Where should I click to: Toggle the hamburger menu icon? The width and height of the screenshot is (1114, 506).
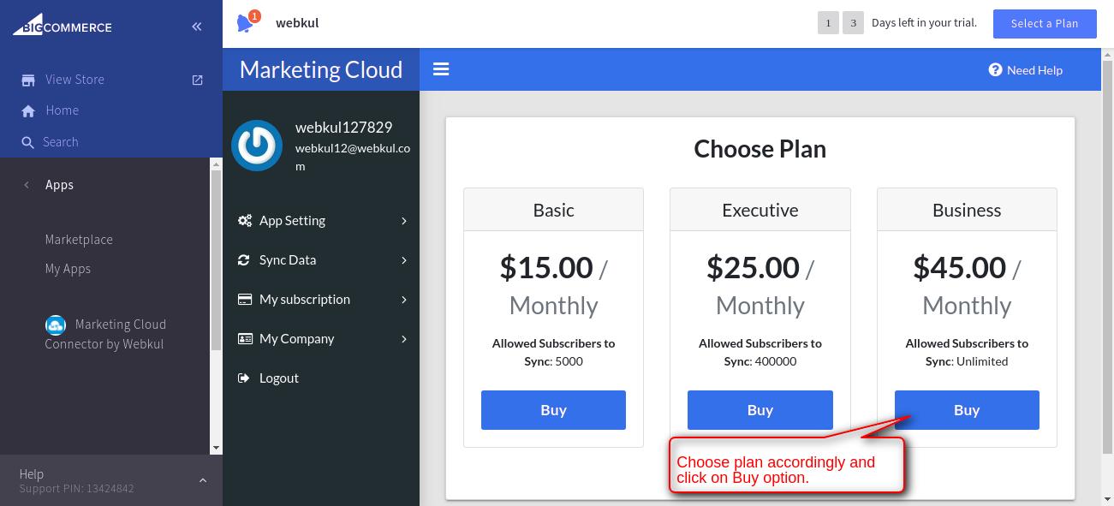pyautogui.click(x=441, y=69)
